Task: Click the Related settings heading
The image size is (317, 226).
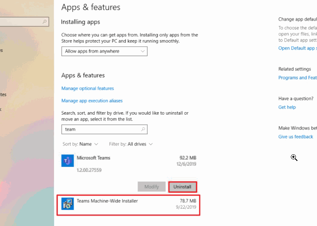Action: coord(295,69)
